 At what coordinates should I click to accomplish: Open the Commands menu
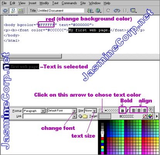69,3
